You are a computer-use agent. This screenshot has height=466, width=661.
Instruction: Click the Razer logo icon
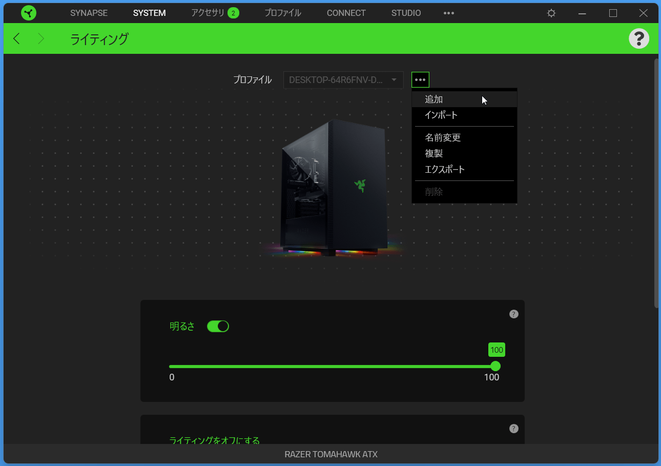pyautogui.click(x=29, y=13)
